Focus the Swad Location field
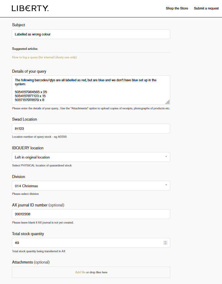Image resolution: width=222 pixels, height=284 pixels. pyautogui.click(x=91, y=129)
